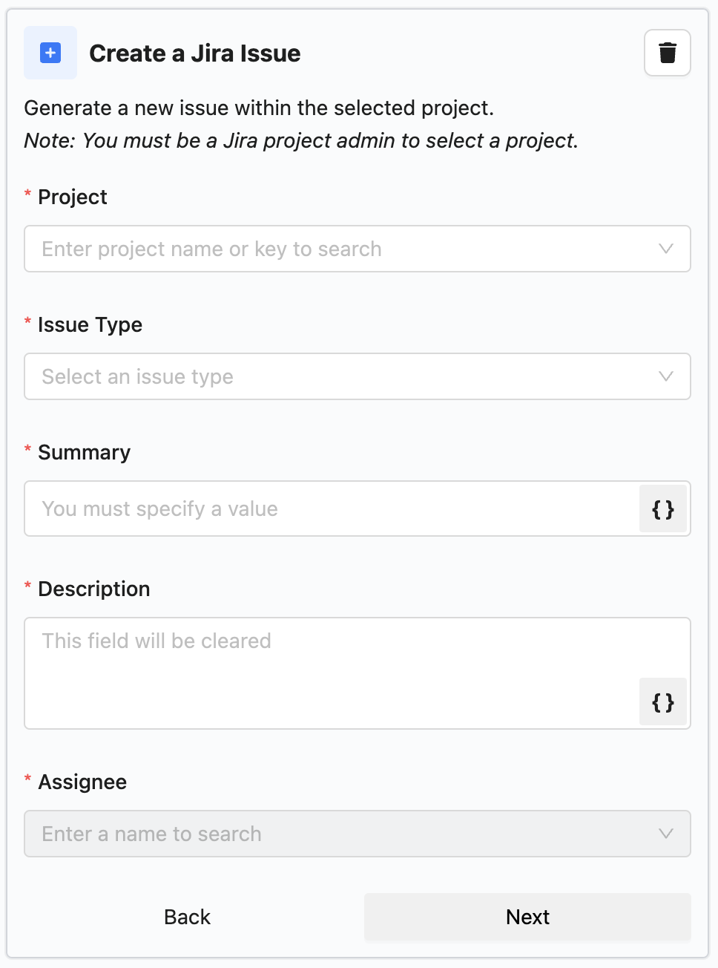
Task: Click the Summary field label
Action: click(x=84, y=453)
